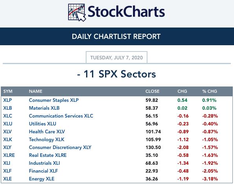This screenshot has width=234, height=184.
Task: Open the Consumer Discretionary XLY chart
Action: (x=60, y=147)
